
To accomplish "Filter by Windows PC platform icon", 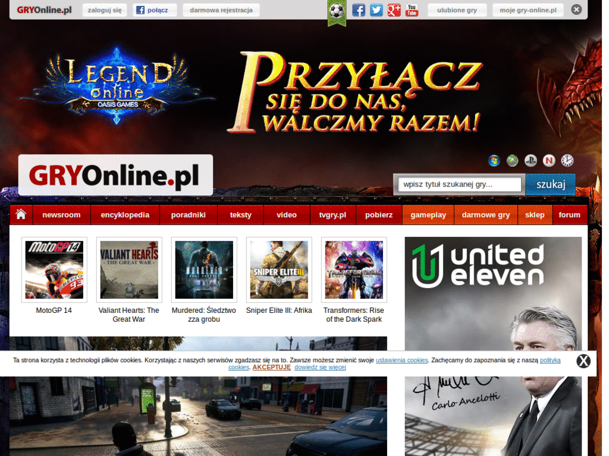I will [x=494, y=160].
